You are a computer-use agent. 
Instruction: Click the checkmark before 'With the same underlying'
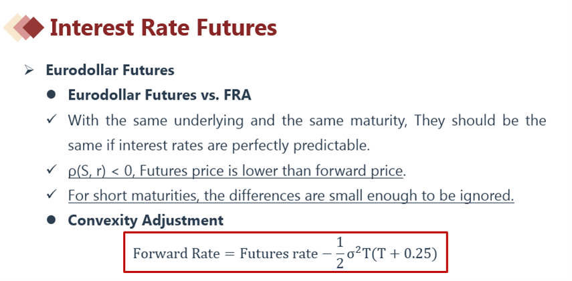(x=52, y=120)
